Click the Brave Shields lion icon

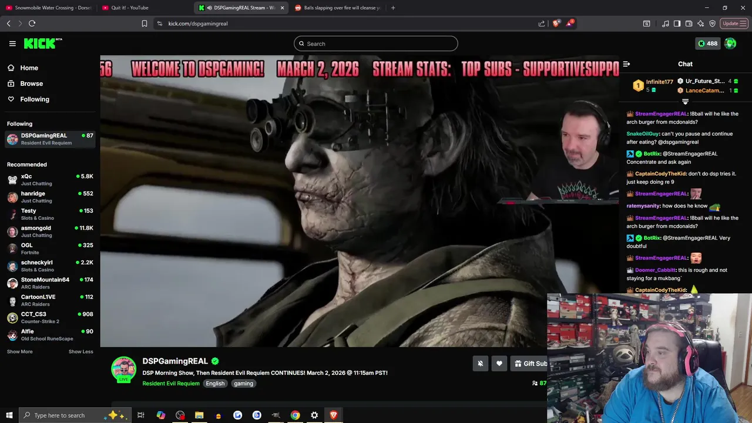coord(556,23)
